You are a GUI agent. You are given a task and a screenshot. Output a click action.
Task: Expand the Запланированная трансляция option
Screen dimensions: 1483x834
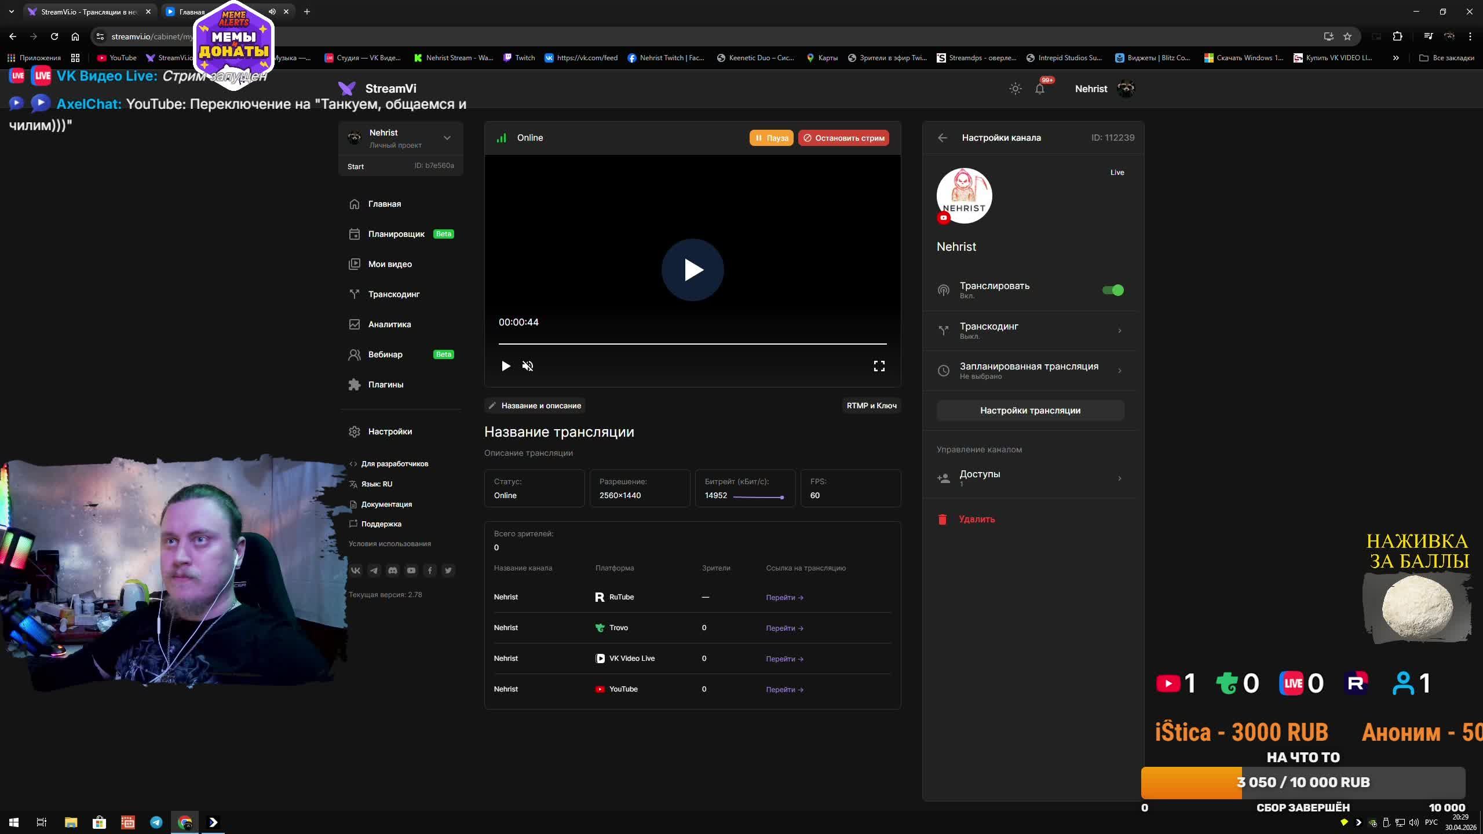1030,371
